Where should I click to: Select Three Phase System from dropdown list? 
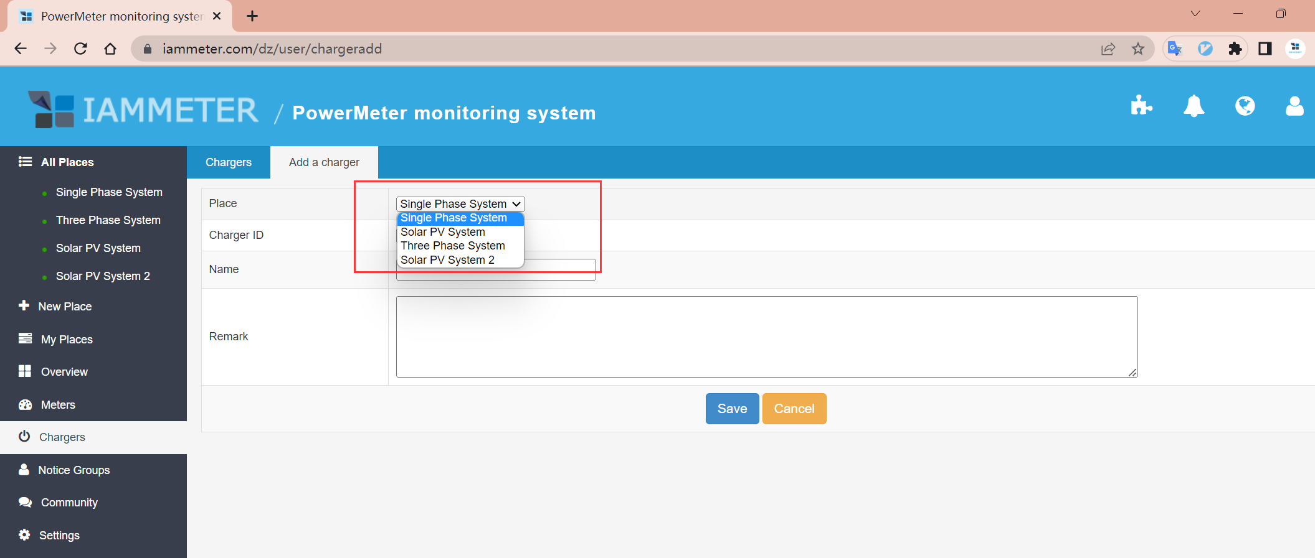pos(452,246)
